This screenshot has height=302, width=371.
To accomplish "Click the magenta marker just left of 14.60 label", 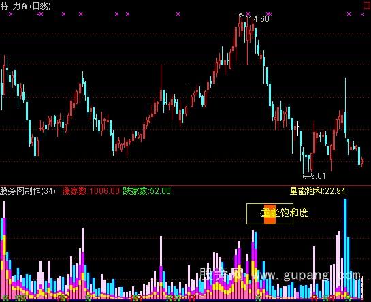I will [248, 14].
